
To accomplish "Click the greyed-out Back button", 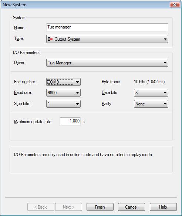I will (41, 207).
